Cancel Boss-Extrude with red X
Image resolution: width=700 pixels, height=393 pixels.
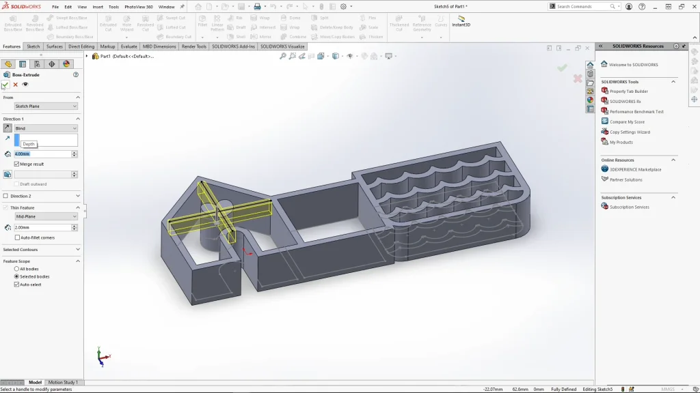15,85
